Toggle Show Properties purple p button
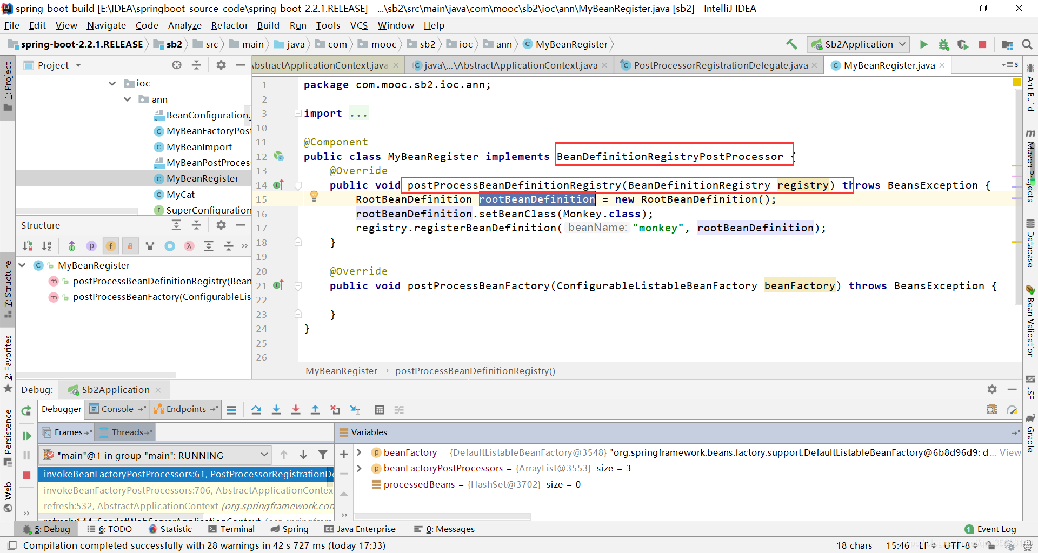This screenshot has height=553, width=1038. [91, 246]
